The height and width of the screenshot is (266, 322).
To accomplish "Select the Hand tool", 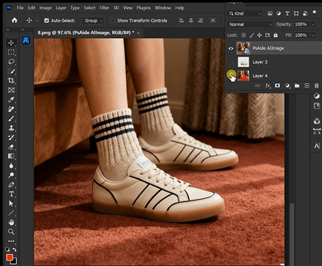I will click(x=11, y=222).
